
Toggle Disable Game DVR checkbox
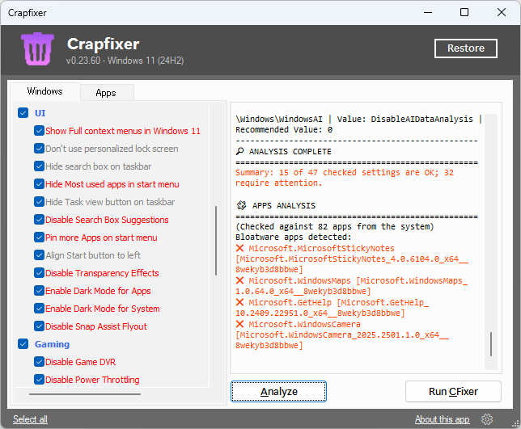(39, 362)
